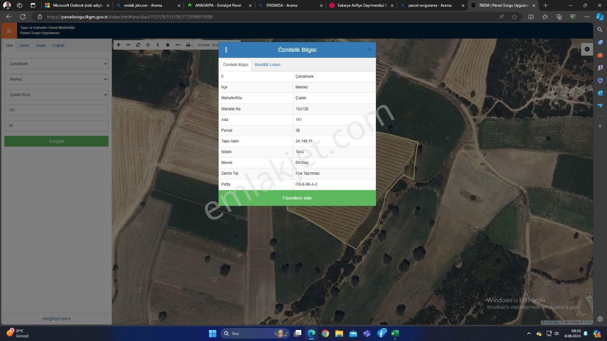Click the green Sorgula button
The image size is (607, 341).
tap(57, 141)
